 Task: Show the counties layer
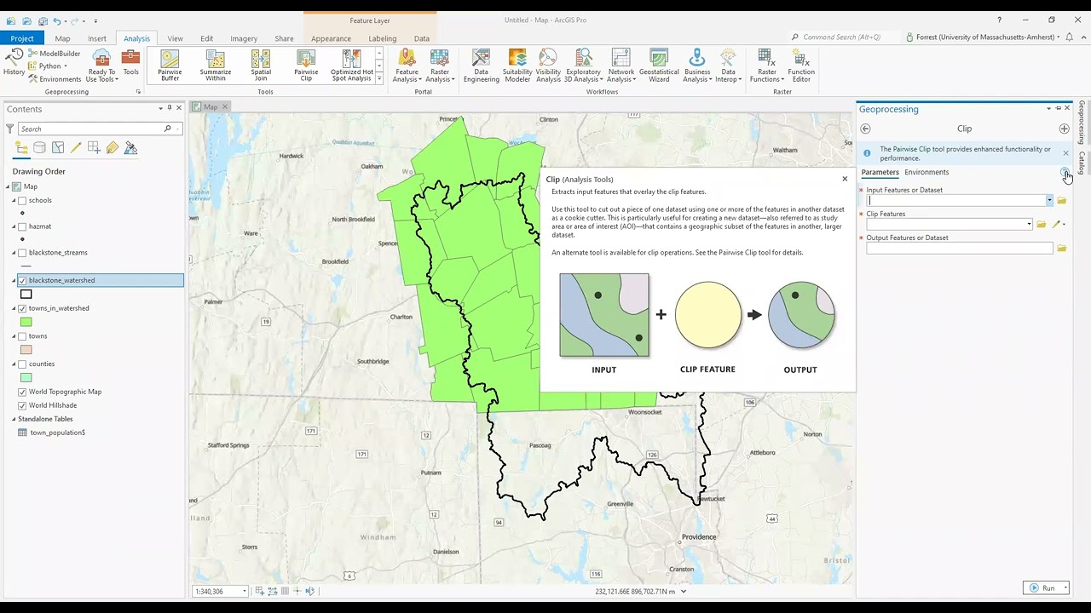(22, 364)
